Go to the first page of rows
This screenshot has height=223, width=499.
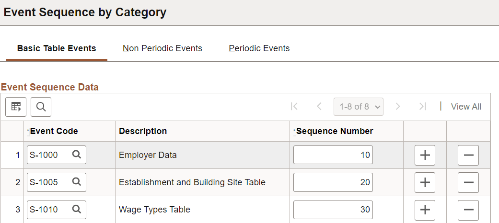coord(294,107)
